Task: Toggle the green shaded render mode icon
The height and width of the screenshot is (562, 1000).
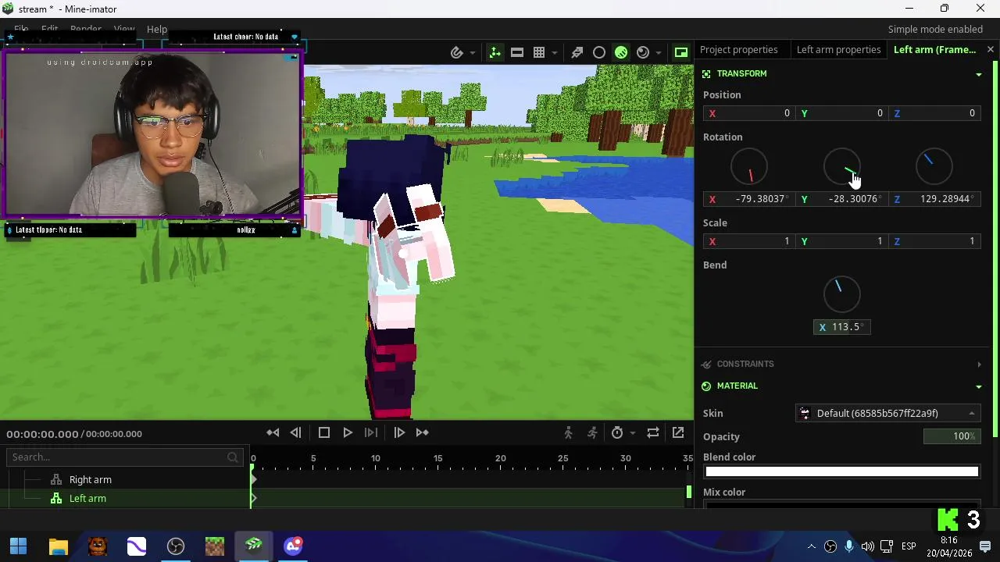Action: [621, 52]
